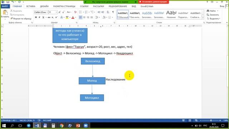Switch to the ВСТАВКА tab

point(31,6)
